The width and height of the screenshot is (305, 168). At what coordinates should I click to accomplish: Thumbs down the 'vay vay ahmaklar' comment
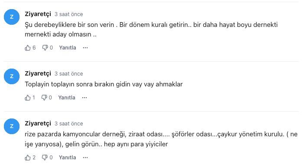44,98
